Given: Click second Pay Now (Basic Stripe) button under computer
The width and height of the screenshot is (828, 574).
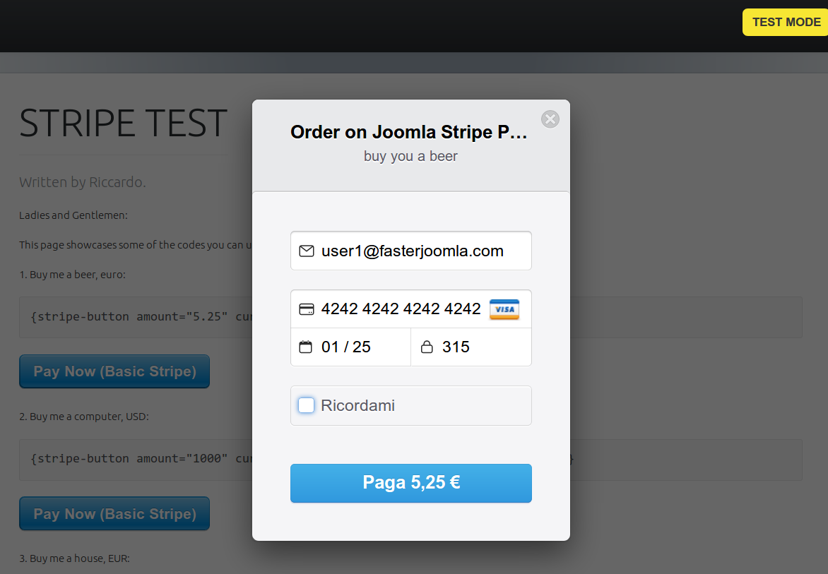Looking at the screenshot, I should [x=114, y=513].
